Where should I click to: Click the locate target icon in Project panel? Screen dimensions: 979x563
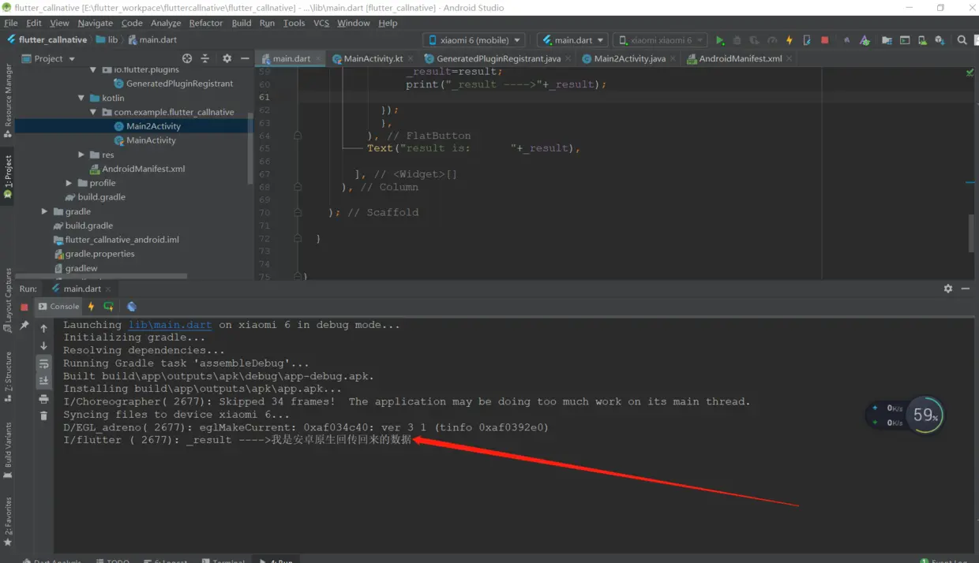point(187,58)
